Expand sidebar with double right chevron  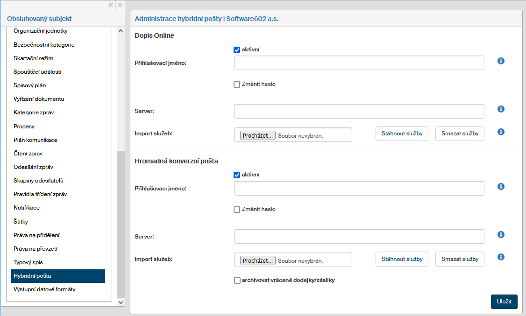pyautogui.click(x=120, y=5)
